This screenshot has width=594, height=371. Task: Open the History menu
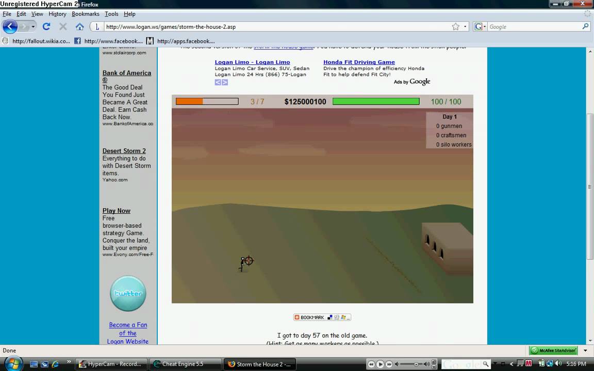point(57,14)
